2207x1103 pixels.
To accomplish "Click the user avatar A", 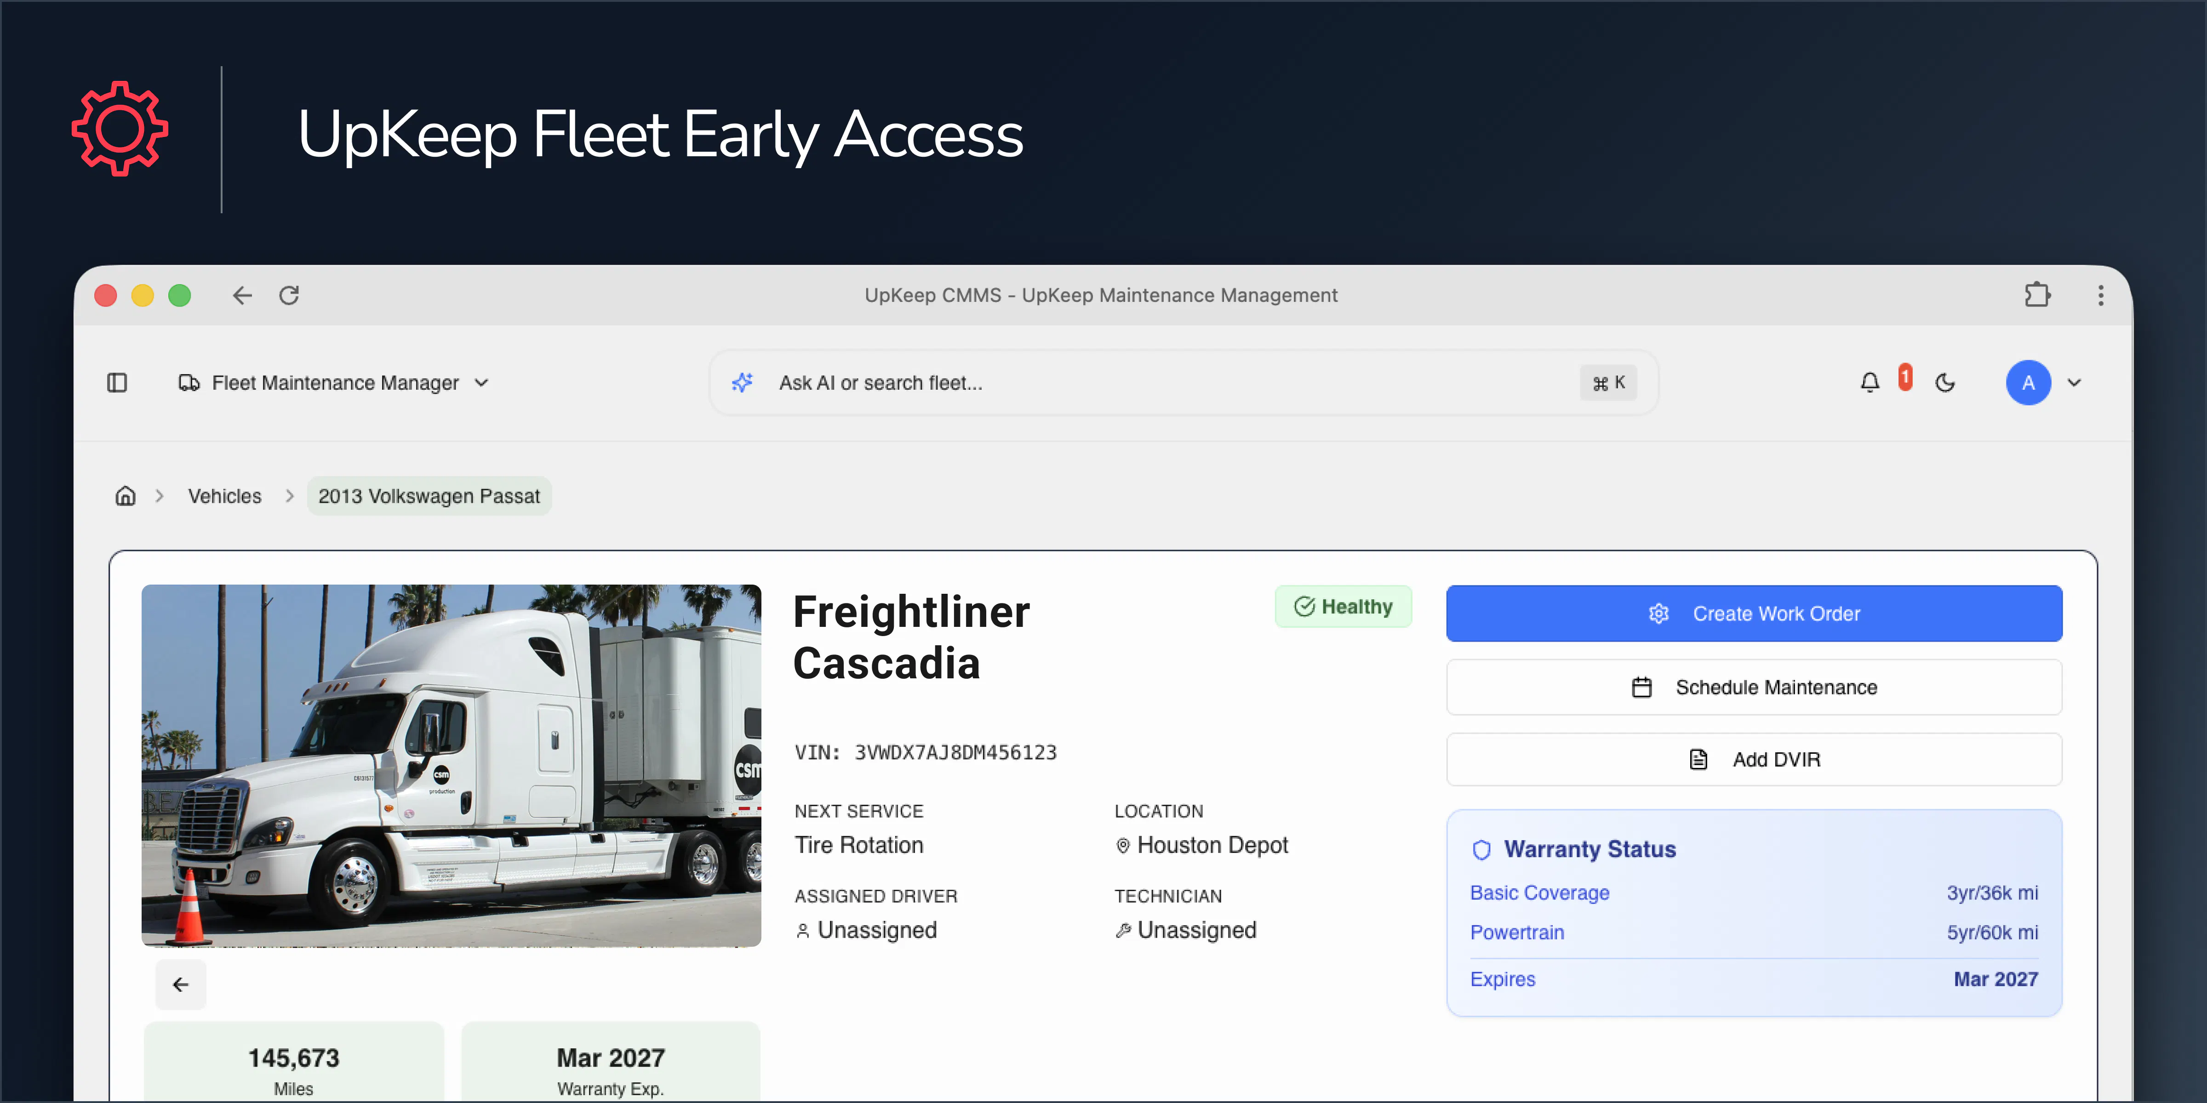I will (2028, 383).
